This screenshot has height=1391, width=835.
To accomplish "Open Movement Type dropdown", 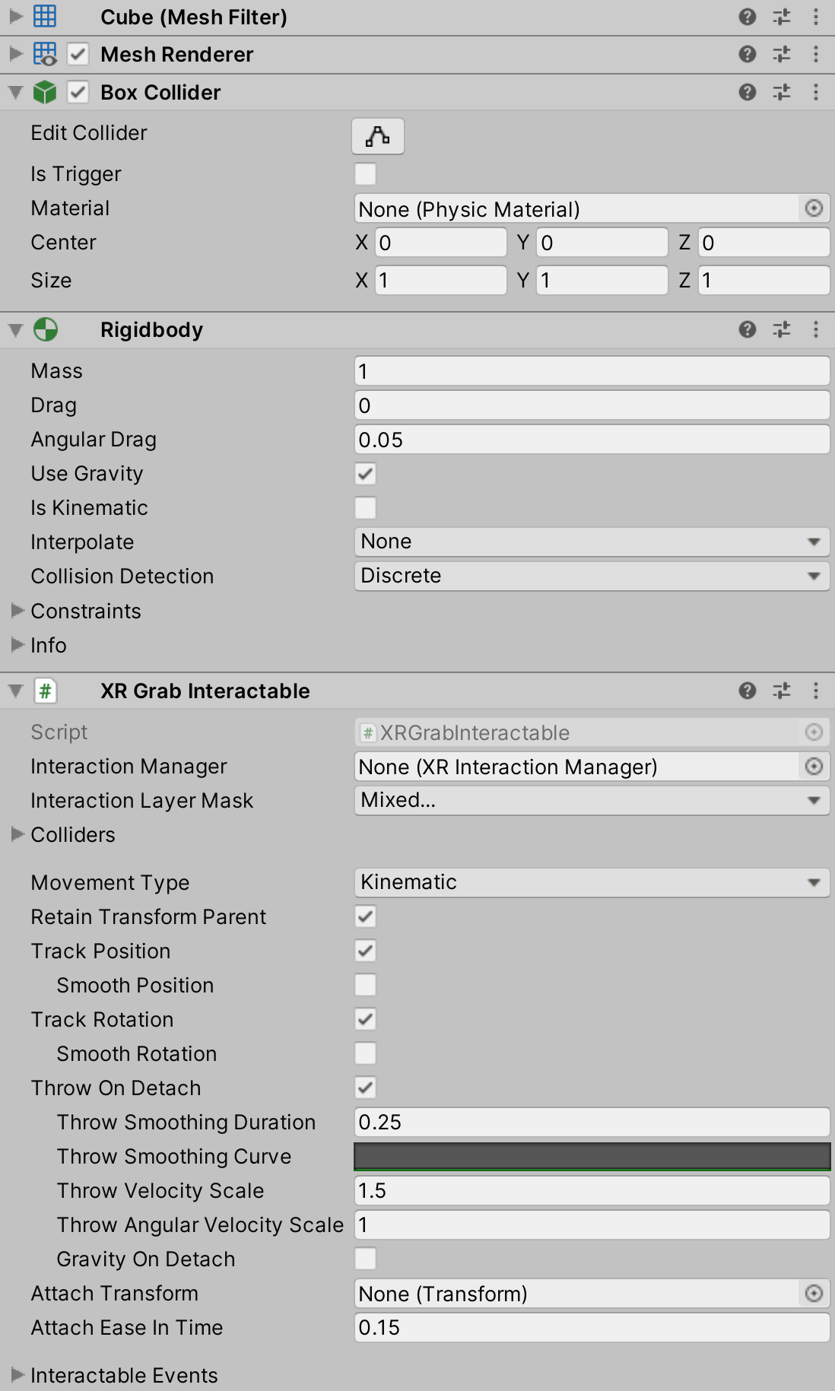I will (592, 882).
